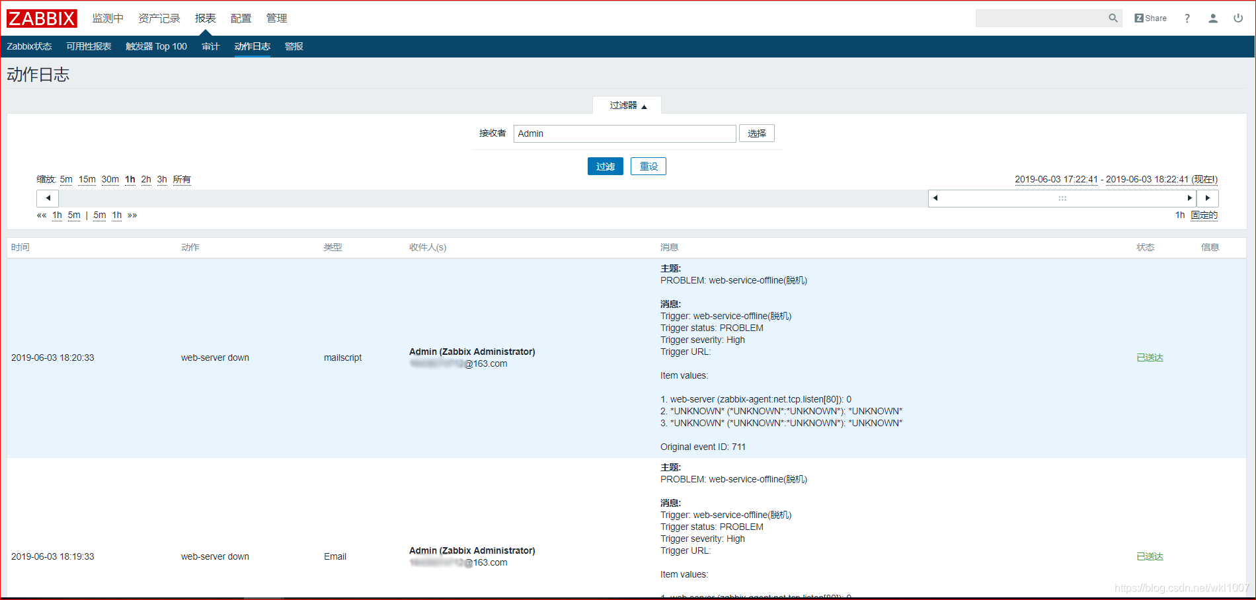Switch to 警报 submenu
Viewport: 1256px width, 600px height.
294,46
